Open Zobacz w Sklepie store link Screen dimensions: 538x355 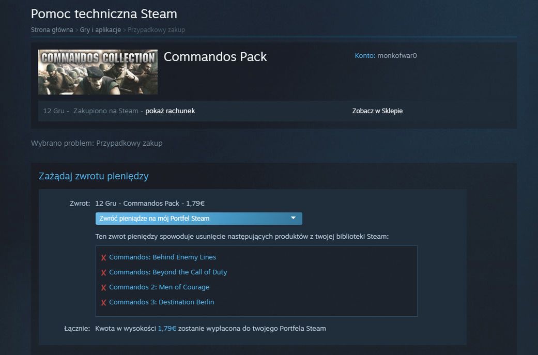point(377,111)
